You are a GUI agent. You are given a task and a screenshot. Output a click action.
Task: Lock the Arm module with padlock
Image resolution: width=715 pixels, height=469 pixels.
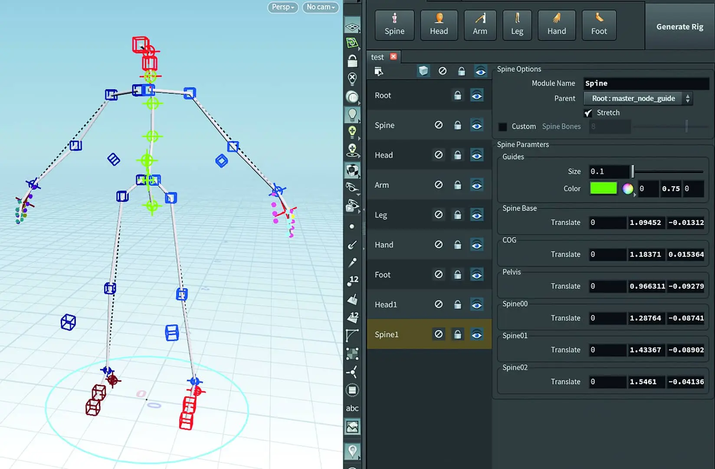[457, 185]
